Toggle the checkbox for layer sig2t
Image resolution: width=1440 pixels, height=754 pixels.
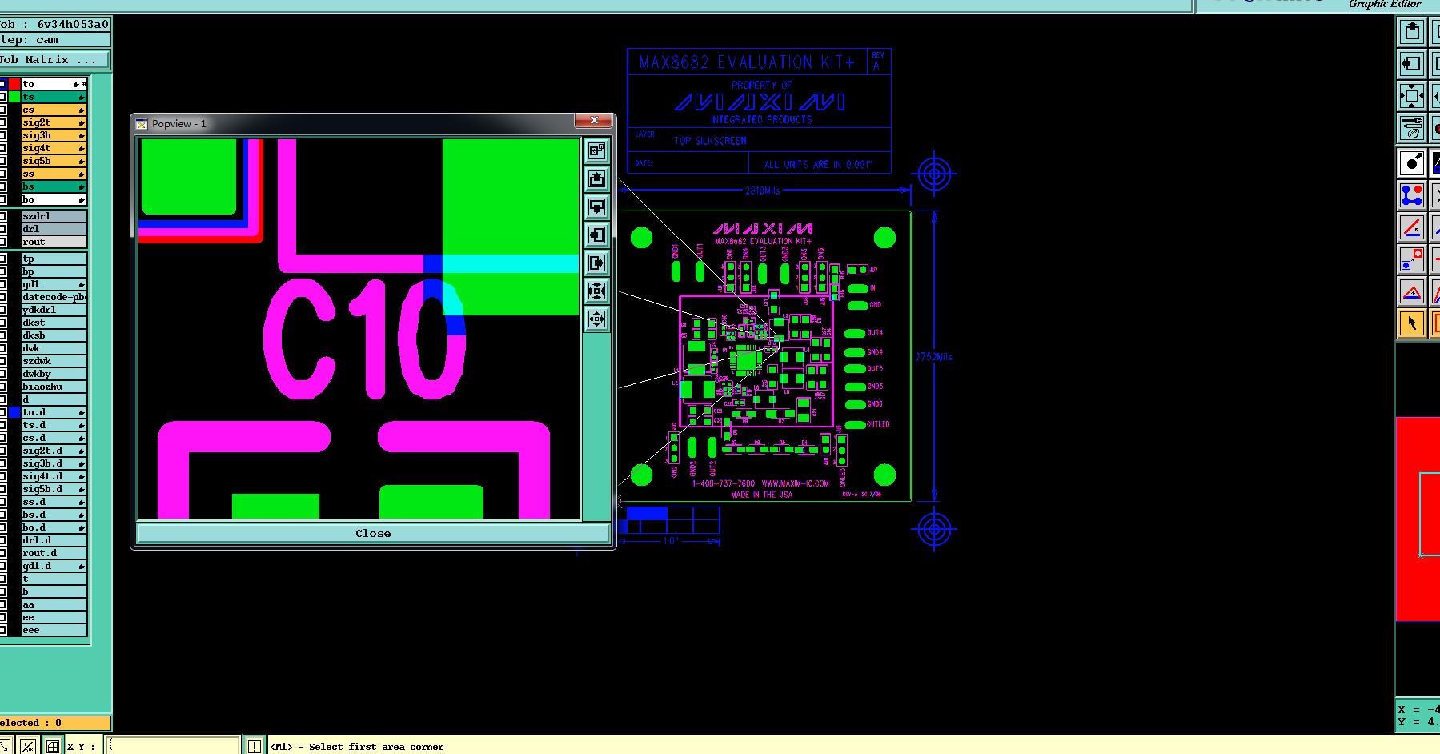tap(2, 122)
